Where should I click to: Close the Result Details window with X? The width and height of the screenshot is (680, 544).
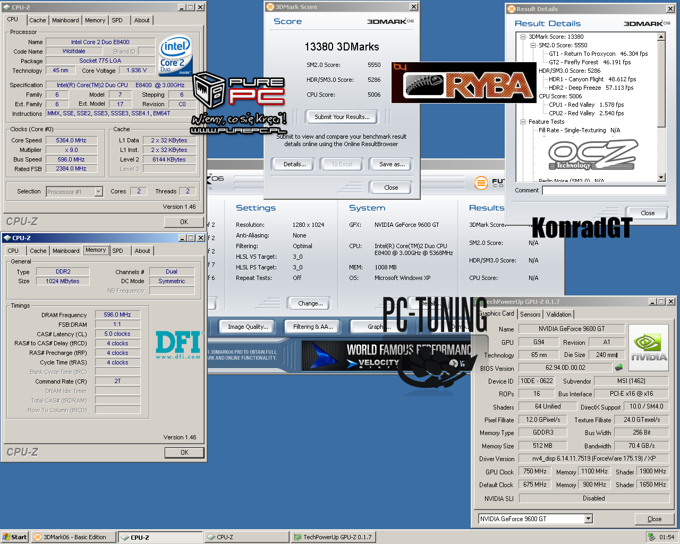pyautogui.click(x=670, y=9)
